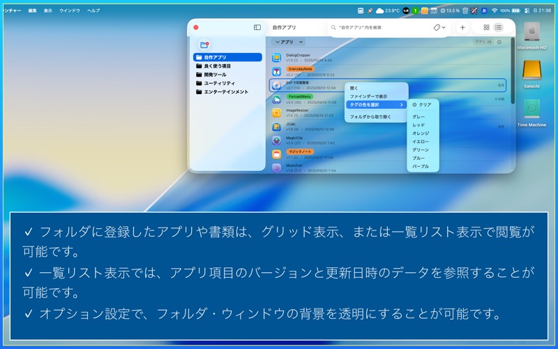This screenshot has width=558, height=349.
Task: Choose 開く in the context menu
Action: (x=376, y=88)
